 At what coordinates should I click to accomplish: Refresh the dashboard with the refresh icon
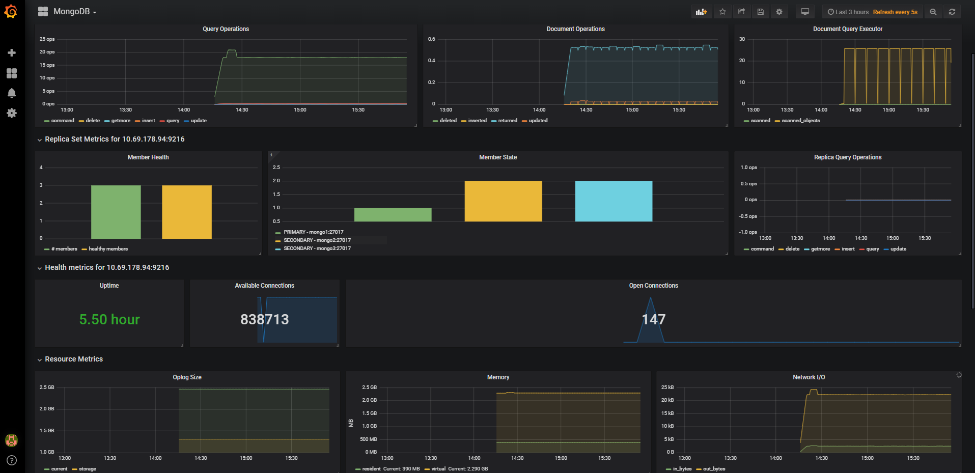[x=952, y=12]
